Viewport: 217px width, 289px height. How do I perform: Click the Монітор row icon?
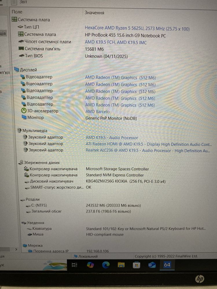pyautogui.click(x=24, y=117)
